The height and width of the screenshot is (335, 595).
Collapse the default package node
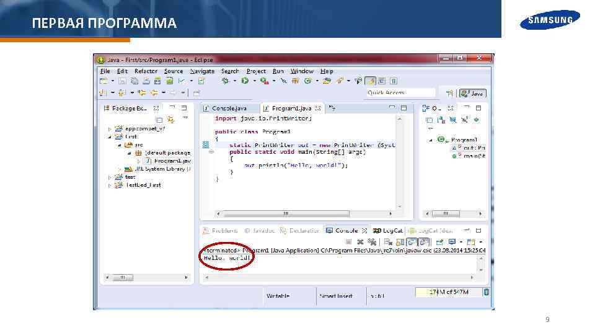(130, 153)
